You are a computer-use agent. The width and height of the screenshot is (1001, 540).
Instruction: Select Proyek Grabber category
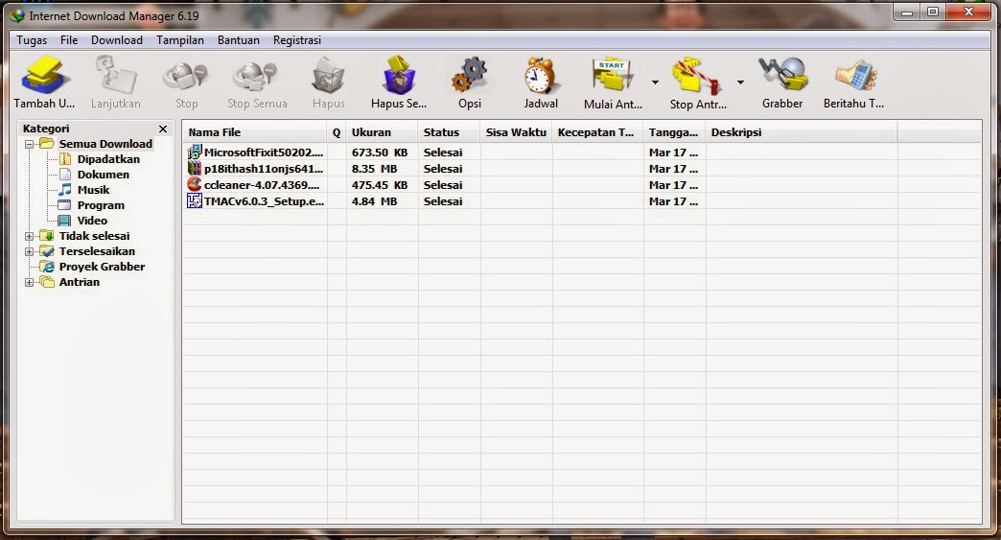click(102, 267)
